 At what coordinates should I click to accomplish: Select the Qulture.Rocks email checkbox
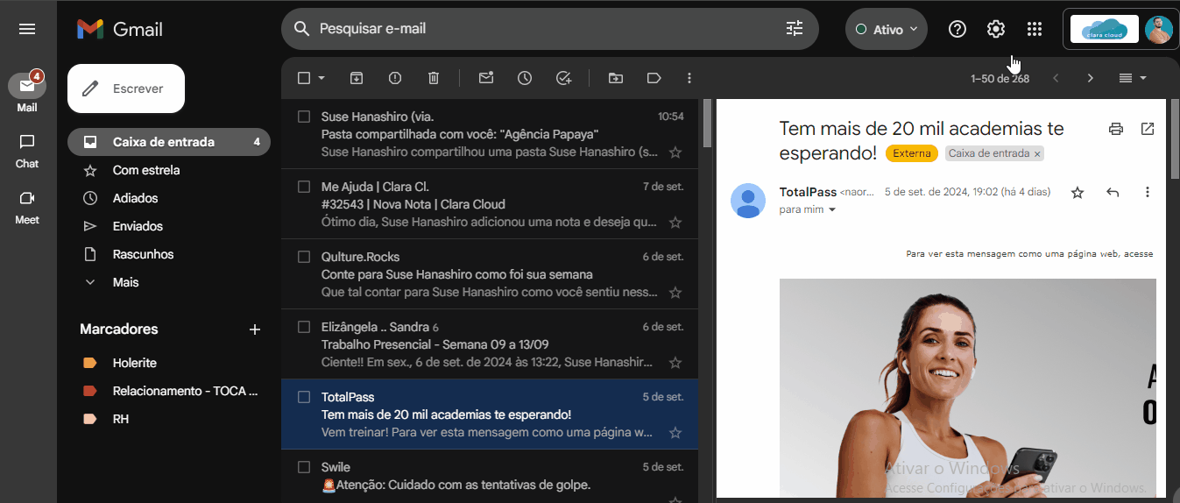[x=304, y=257]
